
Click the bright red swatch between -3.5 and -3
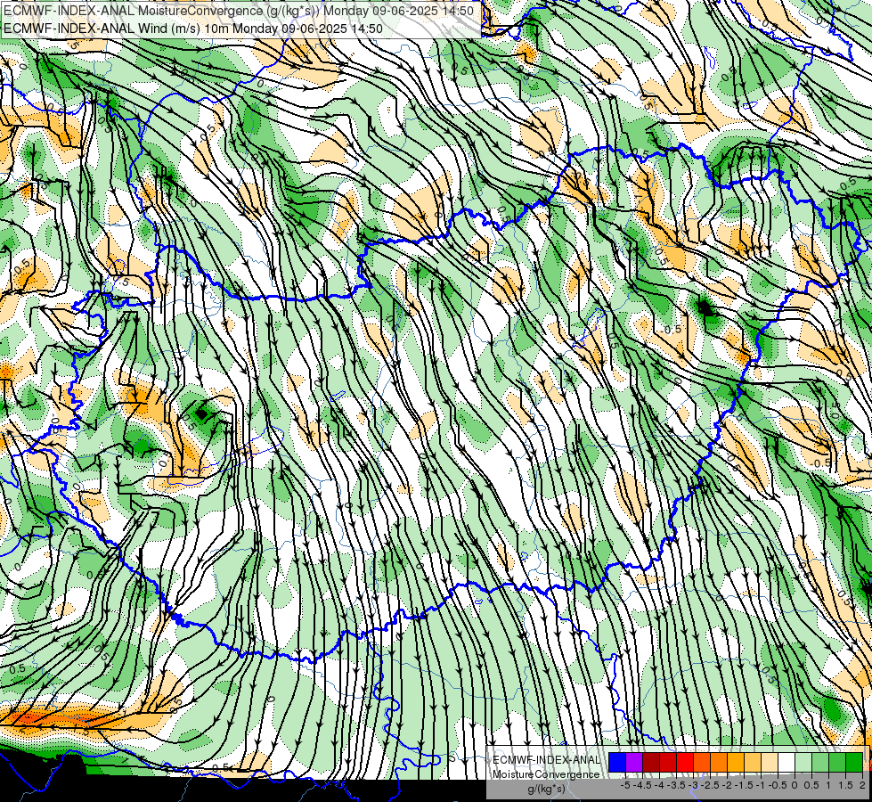coord(685,763)
